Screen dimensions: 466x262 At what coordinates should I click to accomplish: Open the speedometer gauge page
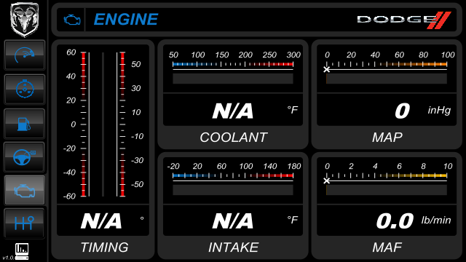pyautogui.click(x=24, y=55)
